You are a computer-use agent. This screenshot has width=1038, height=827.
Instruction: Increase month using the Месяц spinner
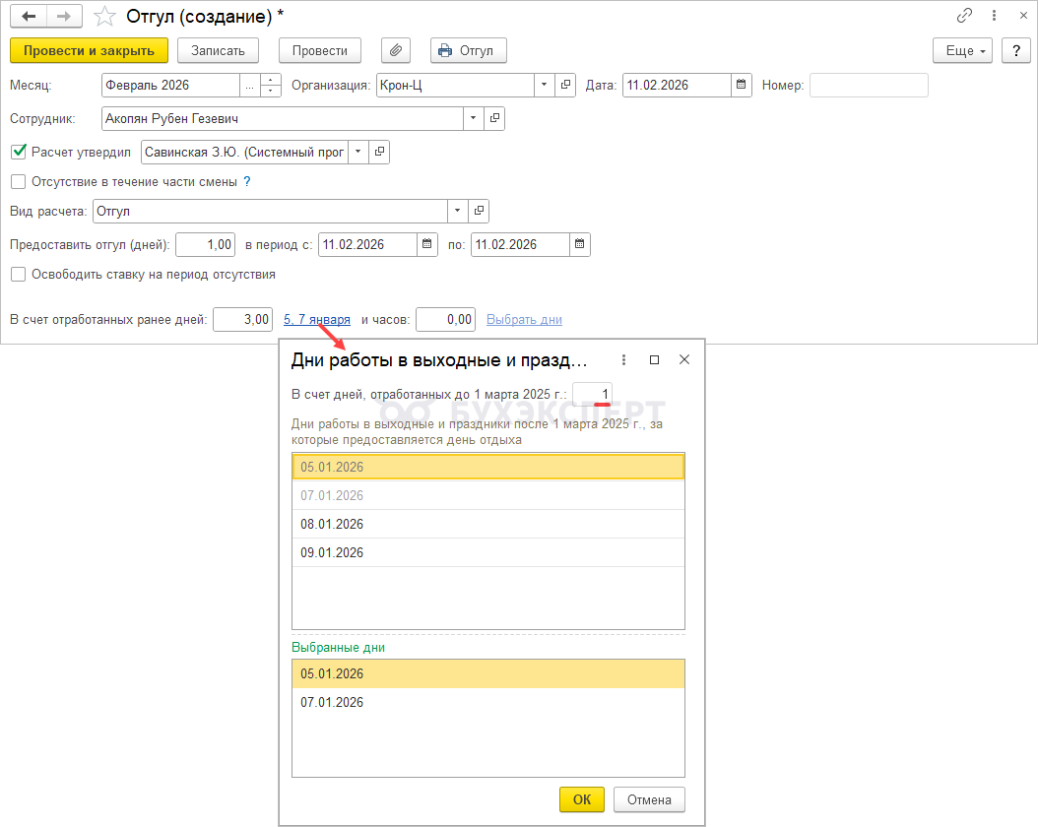pos(271,80)
